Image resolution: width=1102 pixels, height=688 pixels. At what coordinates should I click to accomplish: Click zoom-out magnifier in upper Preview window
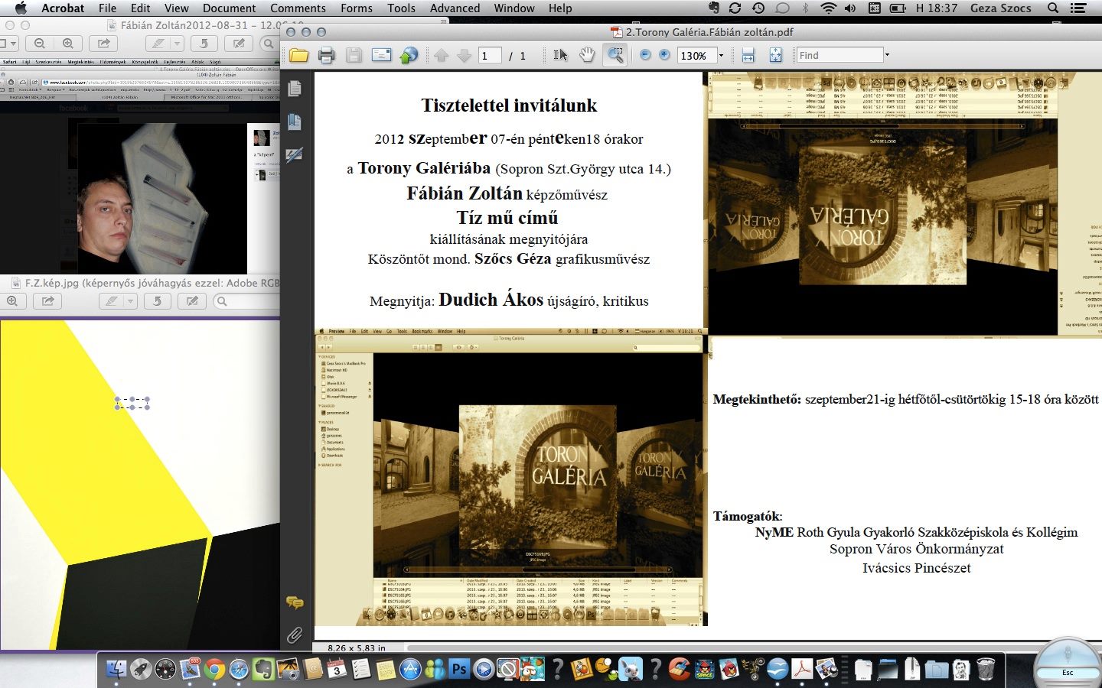click(x=40, y=44)
